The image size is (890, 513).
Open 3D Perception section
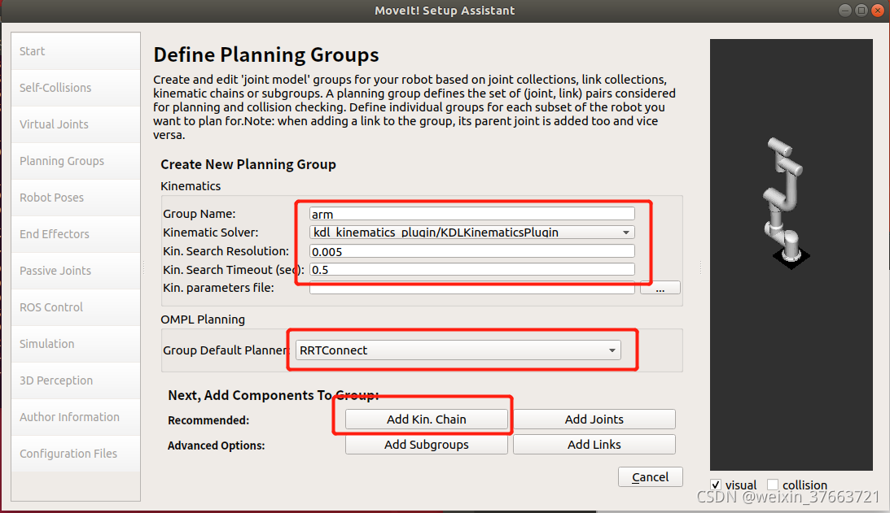(x=76, y=380)
